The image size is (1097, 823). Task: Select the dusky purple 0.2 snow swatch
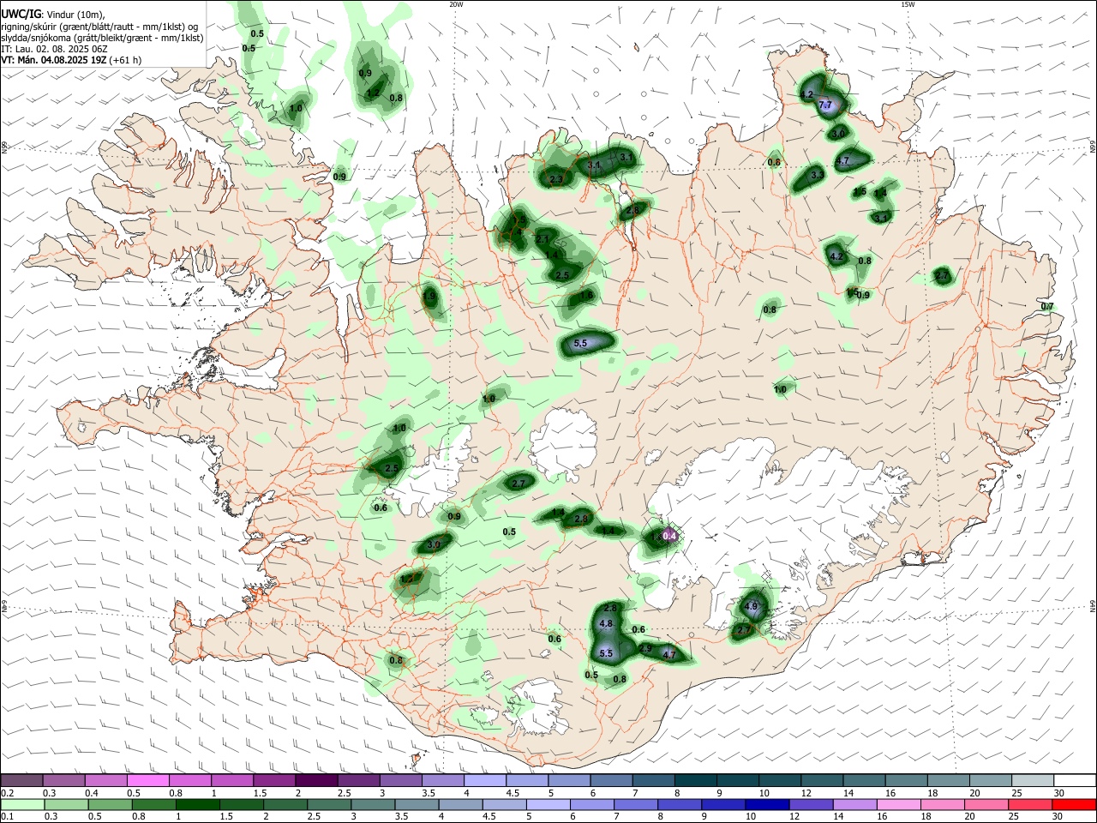21,780
